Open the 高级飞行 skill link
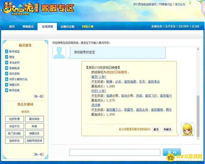205x164 pixels. coord(151,96)
